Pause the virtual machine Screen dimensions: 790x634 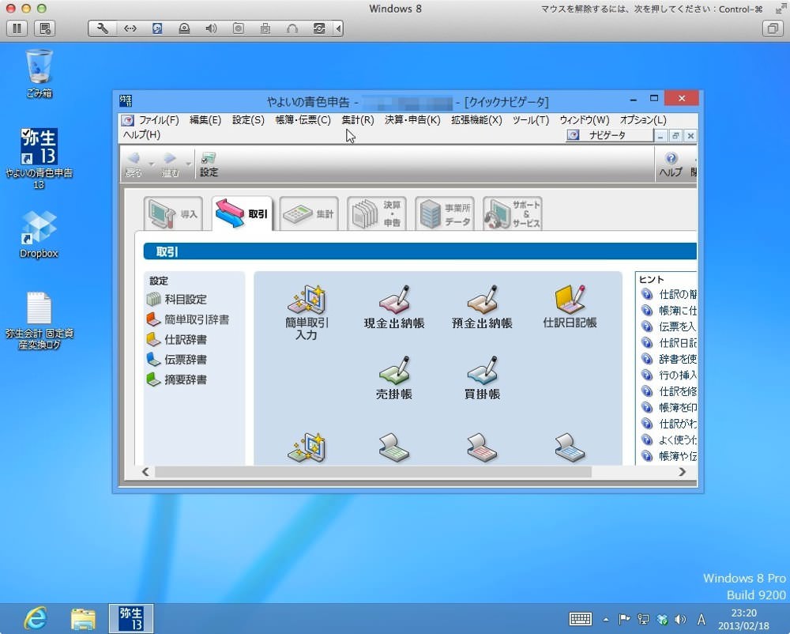click(17, 28)
